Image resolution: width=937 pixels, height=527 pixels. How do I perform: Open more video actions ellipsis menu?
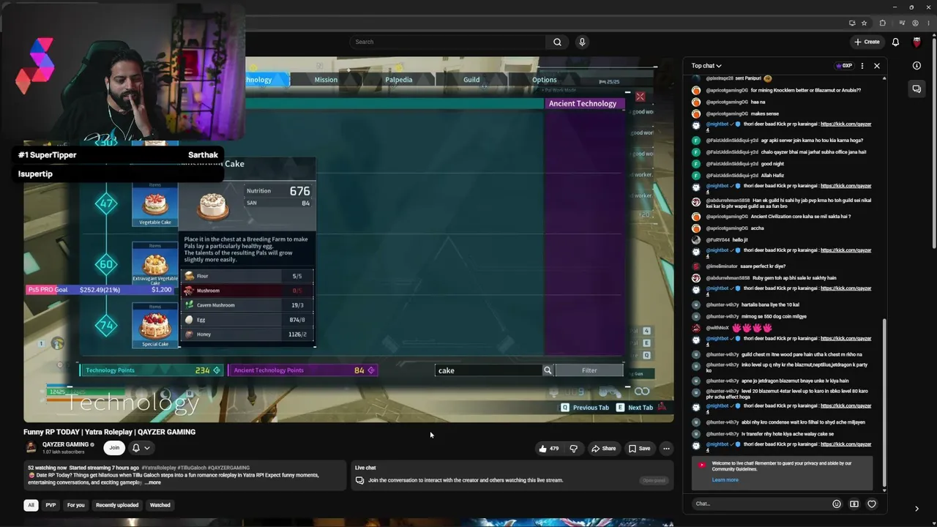click(x=666, y=449)
